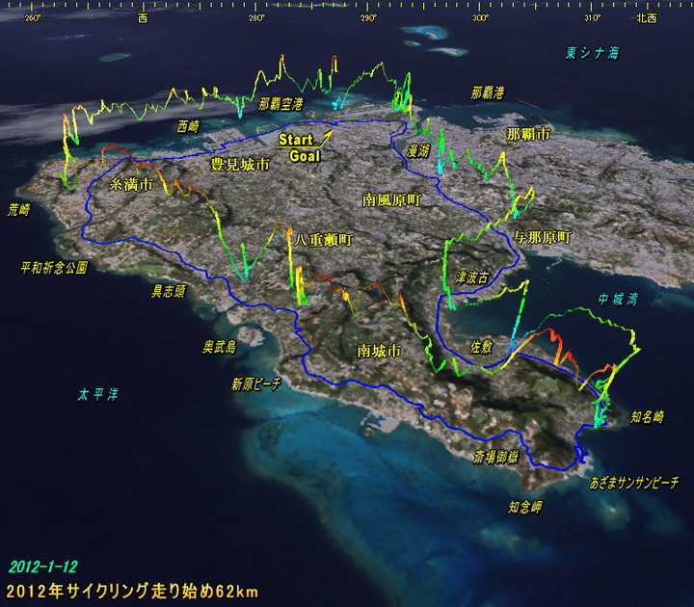Click the 南城市 label
This screenshot has height=607, width=694.
[380, 351]
